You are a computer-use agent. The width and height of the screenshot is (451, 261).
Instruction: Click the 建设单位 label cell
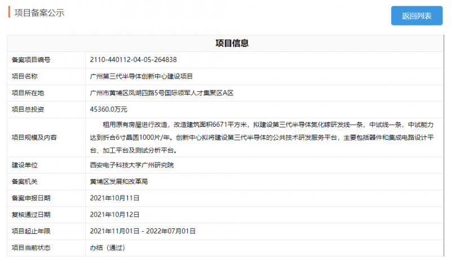(x=25, y=165)
